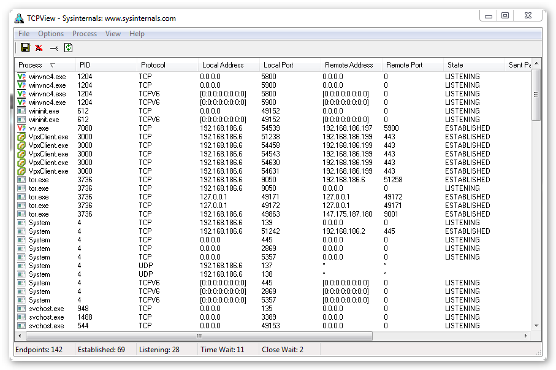Click tor.exe icon on the 147.175.187.180 row
Image resolution: width=556 pixels, height=370 pixels.
[x=21, y=214]
